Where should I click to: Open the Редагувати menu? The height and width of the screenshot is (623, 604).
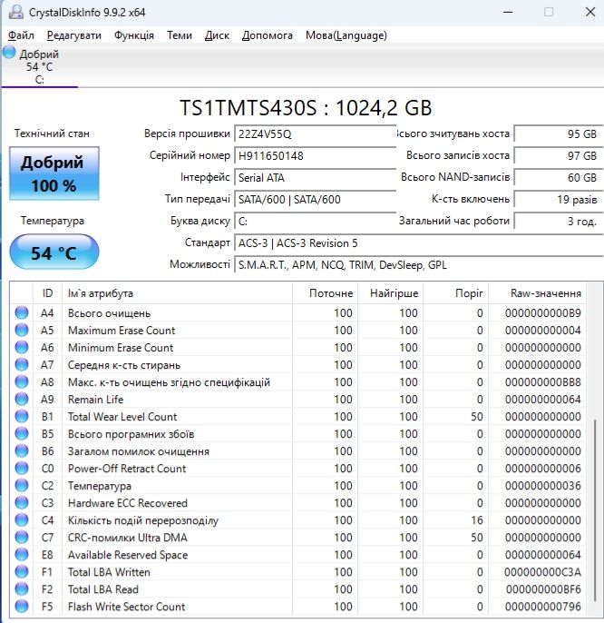pyautogui.click(x=73, y=35)
